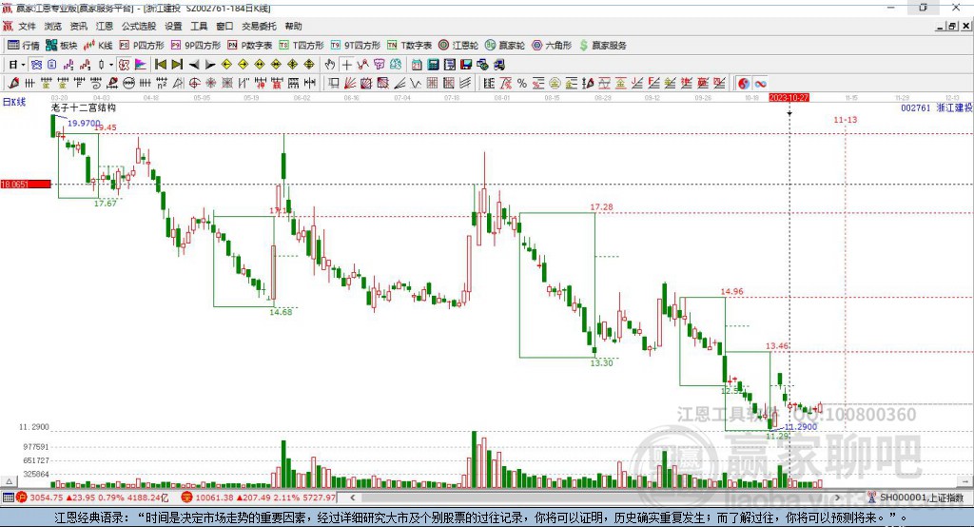Click the up triangle at chart bottom-left
Image resolution: width=974 pixels, height=527 pixels.
[x=9, y=481]
